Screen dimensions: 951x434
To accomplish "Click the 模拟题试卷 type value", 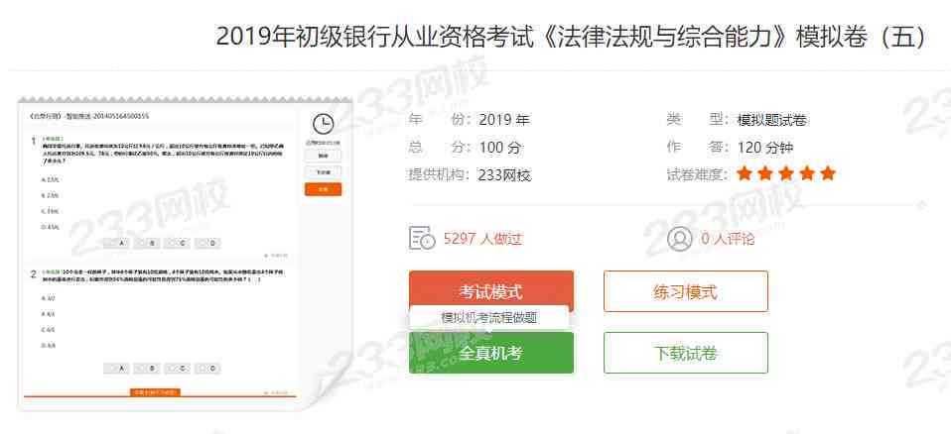I will (x=772, y=120).
